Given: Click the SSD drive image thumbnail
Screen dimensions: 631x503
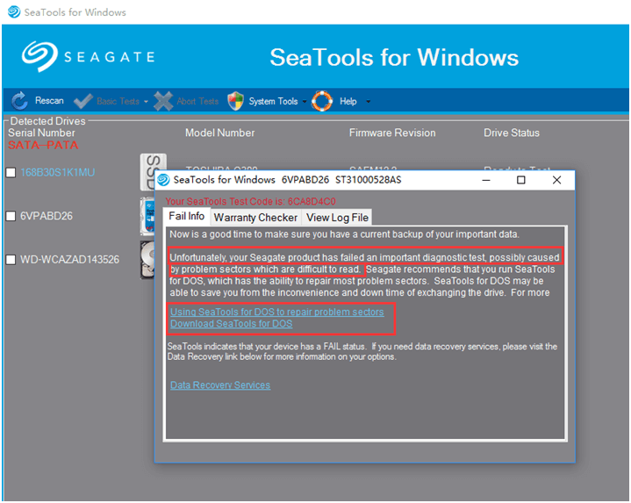Looking at the screenshot, I should point(153,172).
